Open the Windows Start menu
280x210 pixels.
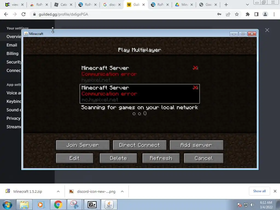pos(7,205)
